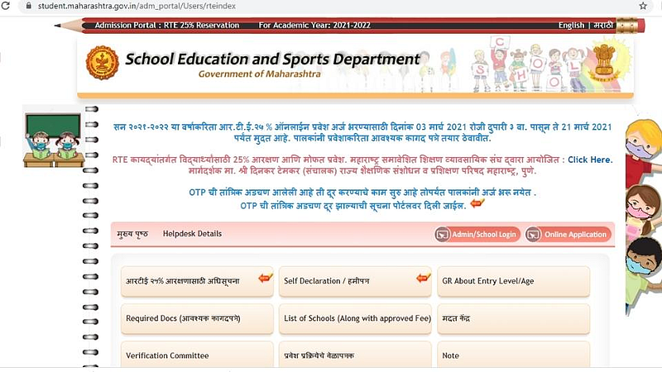Click the padlock site info icon
Viewport: 662px width, 372px height.
(29, 6)
